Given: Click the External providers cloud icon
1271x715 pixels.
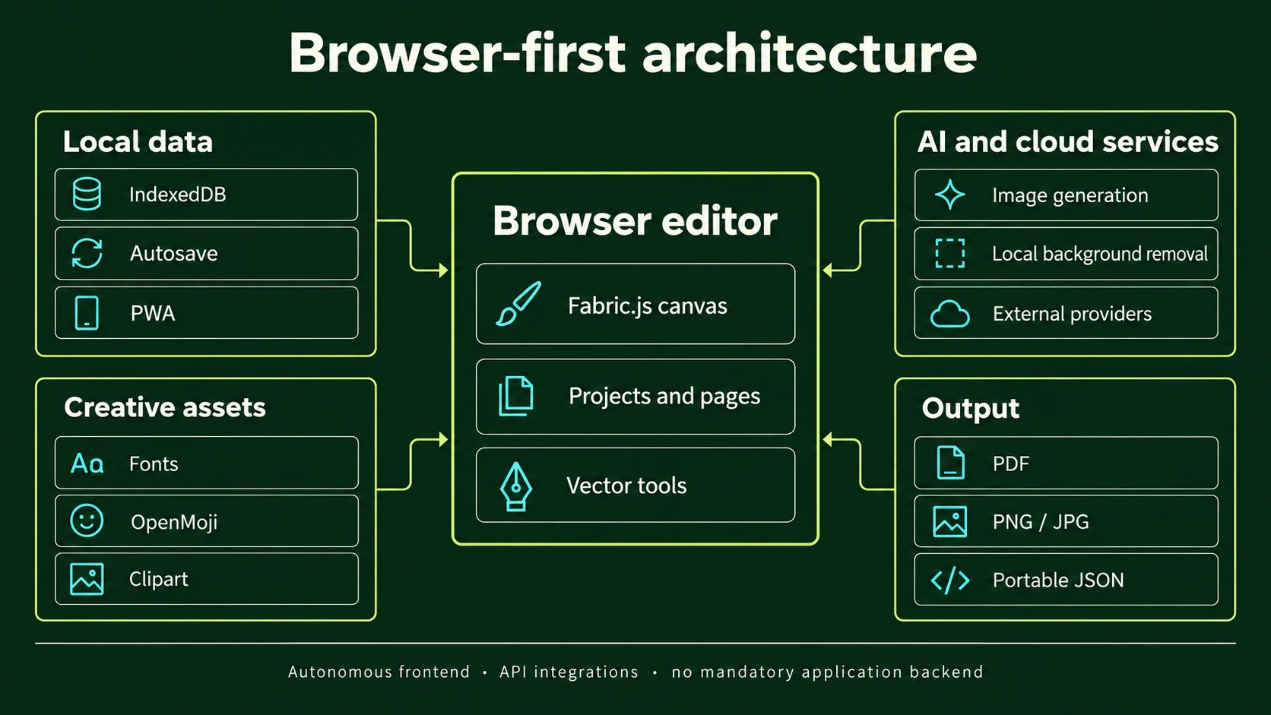Looking at the screenshot, I should pos(950,313).
